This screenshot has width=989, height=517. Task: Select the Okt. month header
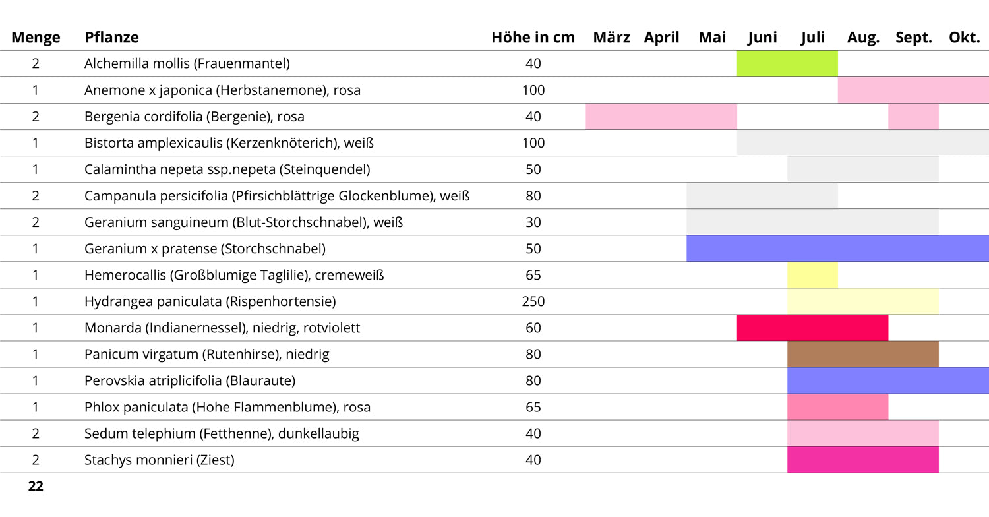coord(964,38)
